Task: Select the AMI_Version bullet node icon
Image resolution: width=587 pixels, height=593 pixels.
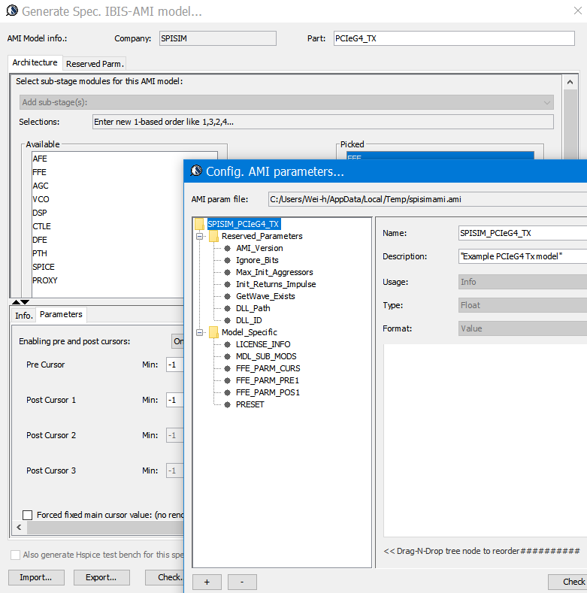Action: (x=228, y=248)
